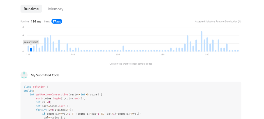Click the 183 x-axis label
The width and height of the screenshot is (264, 119).
73,54
